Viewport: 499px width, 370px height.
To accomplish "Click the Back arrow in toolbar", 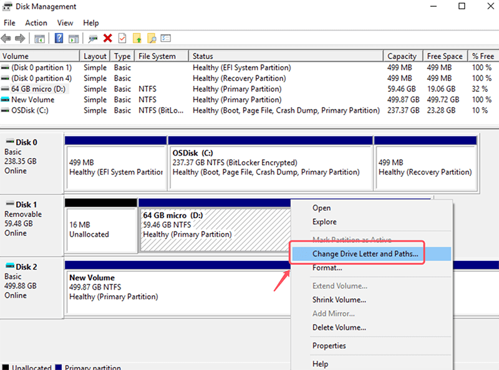I will 7,39.
